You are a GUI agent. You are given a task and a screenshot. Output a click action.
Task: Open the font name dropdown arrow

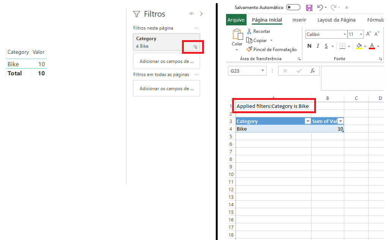(x=345, y=34)
